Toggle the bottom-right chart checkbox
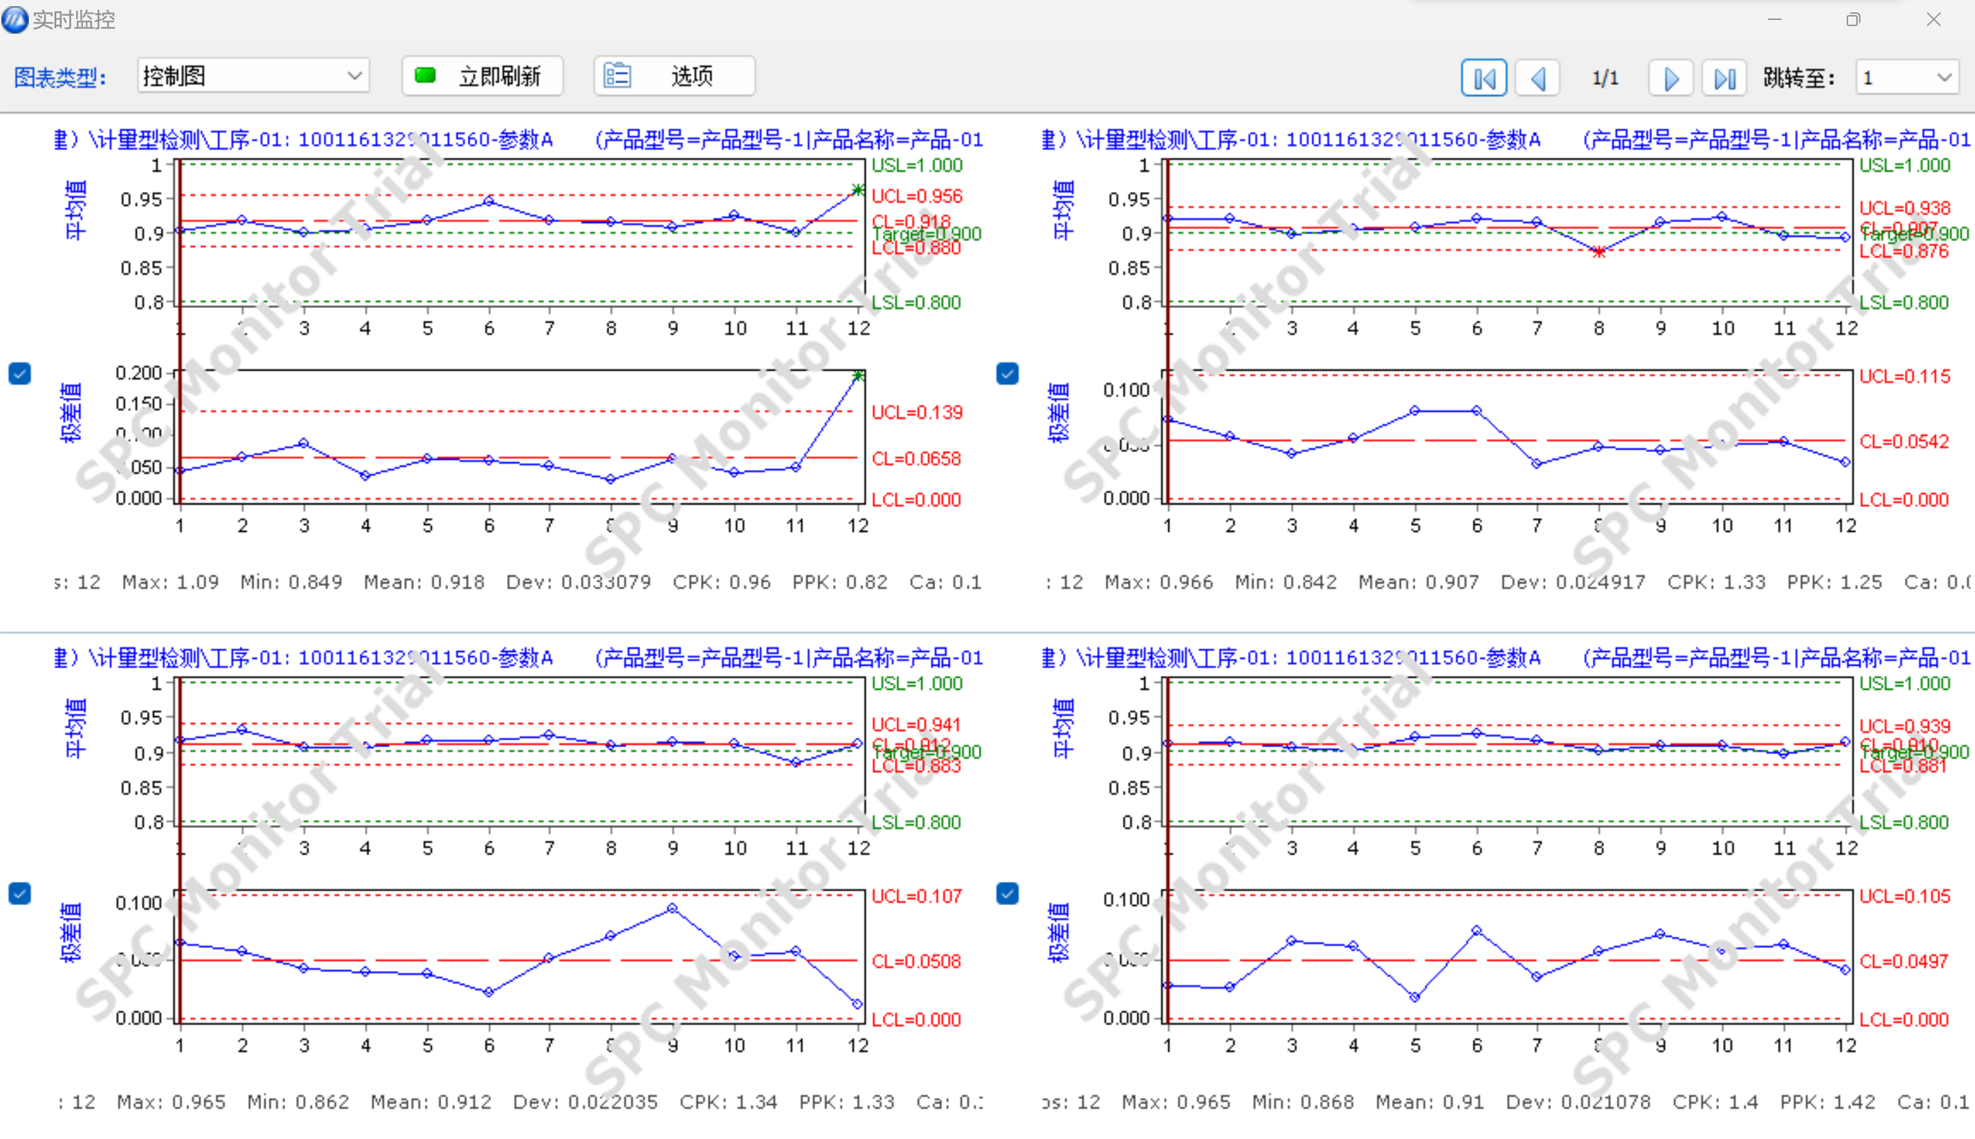Viewport: 1975px width, 1139px height. 1008,893
